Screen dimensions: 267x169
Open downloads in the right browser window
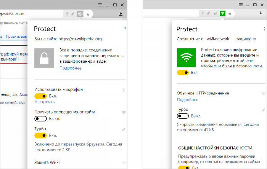261,13
